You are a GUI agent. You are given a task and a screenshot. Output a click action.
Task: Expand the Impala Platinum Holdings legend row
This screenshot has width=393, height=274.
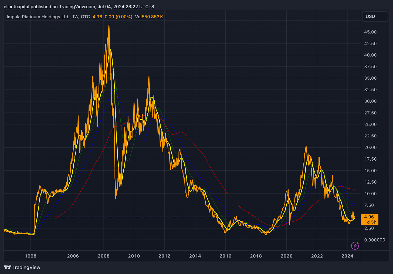tap(35, 16)
